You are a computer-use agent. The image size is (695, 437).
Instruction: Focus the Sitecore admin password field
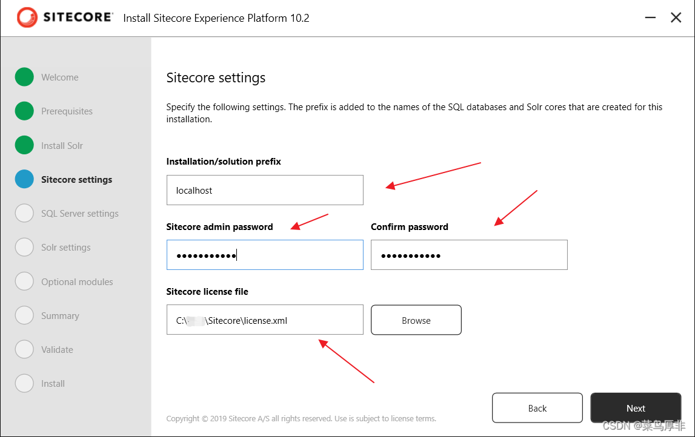tap(265, 255)
